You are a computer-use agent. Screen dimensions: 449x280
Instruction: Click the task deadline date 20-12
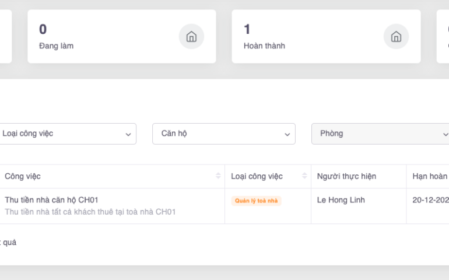(x=430, y=200)
